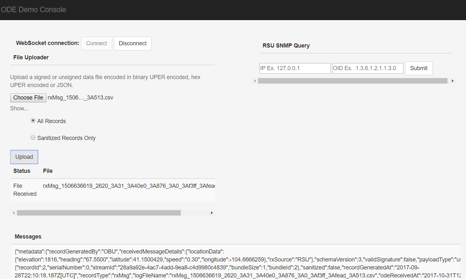Click the JSON message output text

point(238,263)
